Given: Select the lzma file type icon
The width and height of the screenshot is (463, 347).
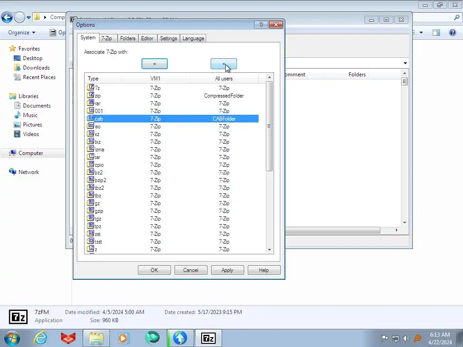Looking at the screenshot, I should tap(90, 149).
